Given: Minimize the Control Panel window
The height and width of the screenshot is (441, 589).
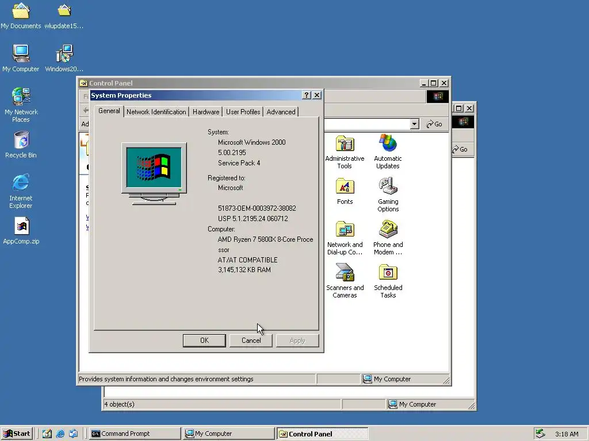Looking at the screenshot, I should pos(424,83).
